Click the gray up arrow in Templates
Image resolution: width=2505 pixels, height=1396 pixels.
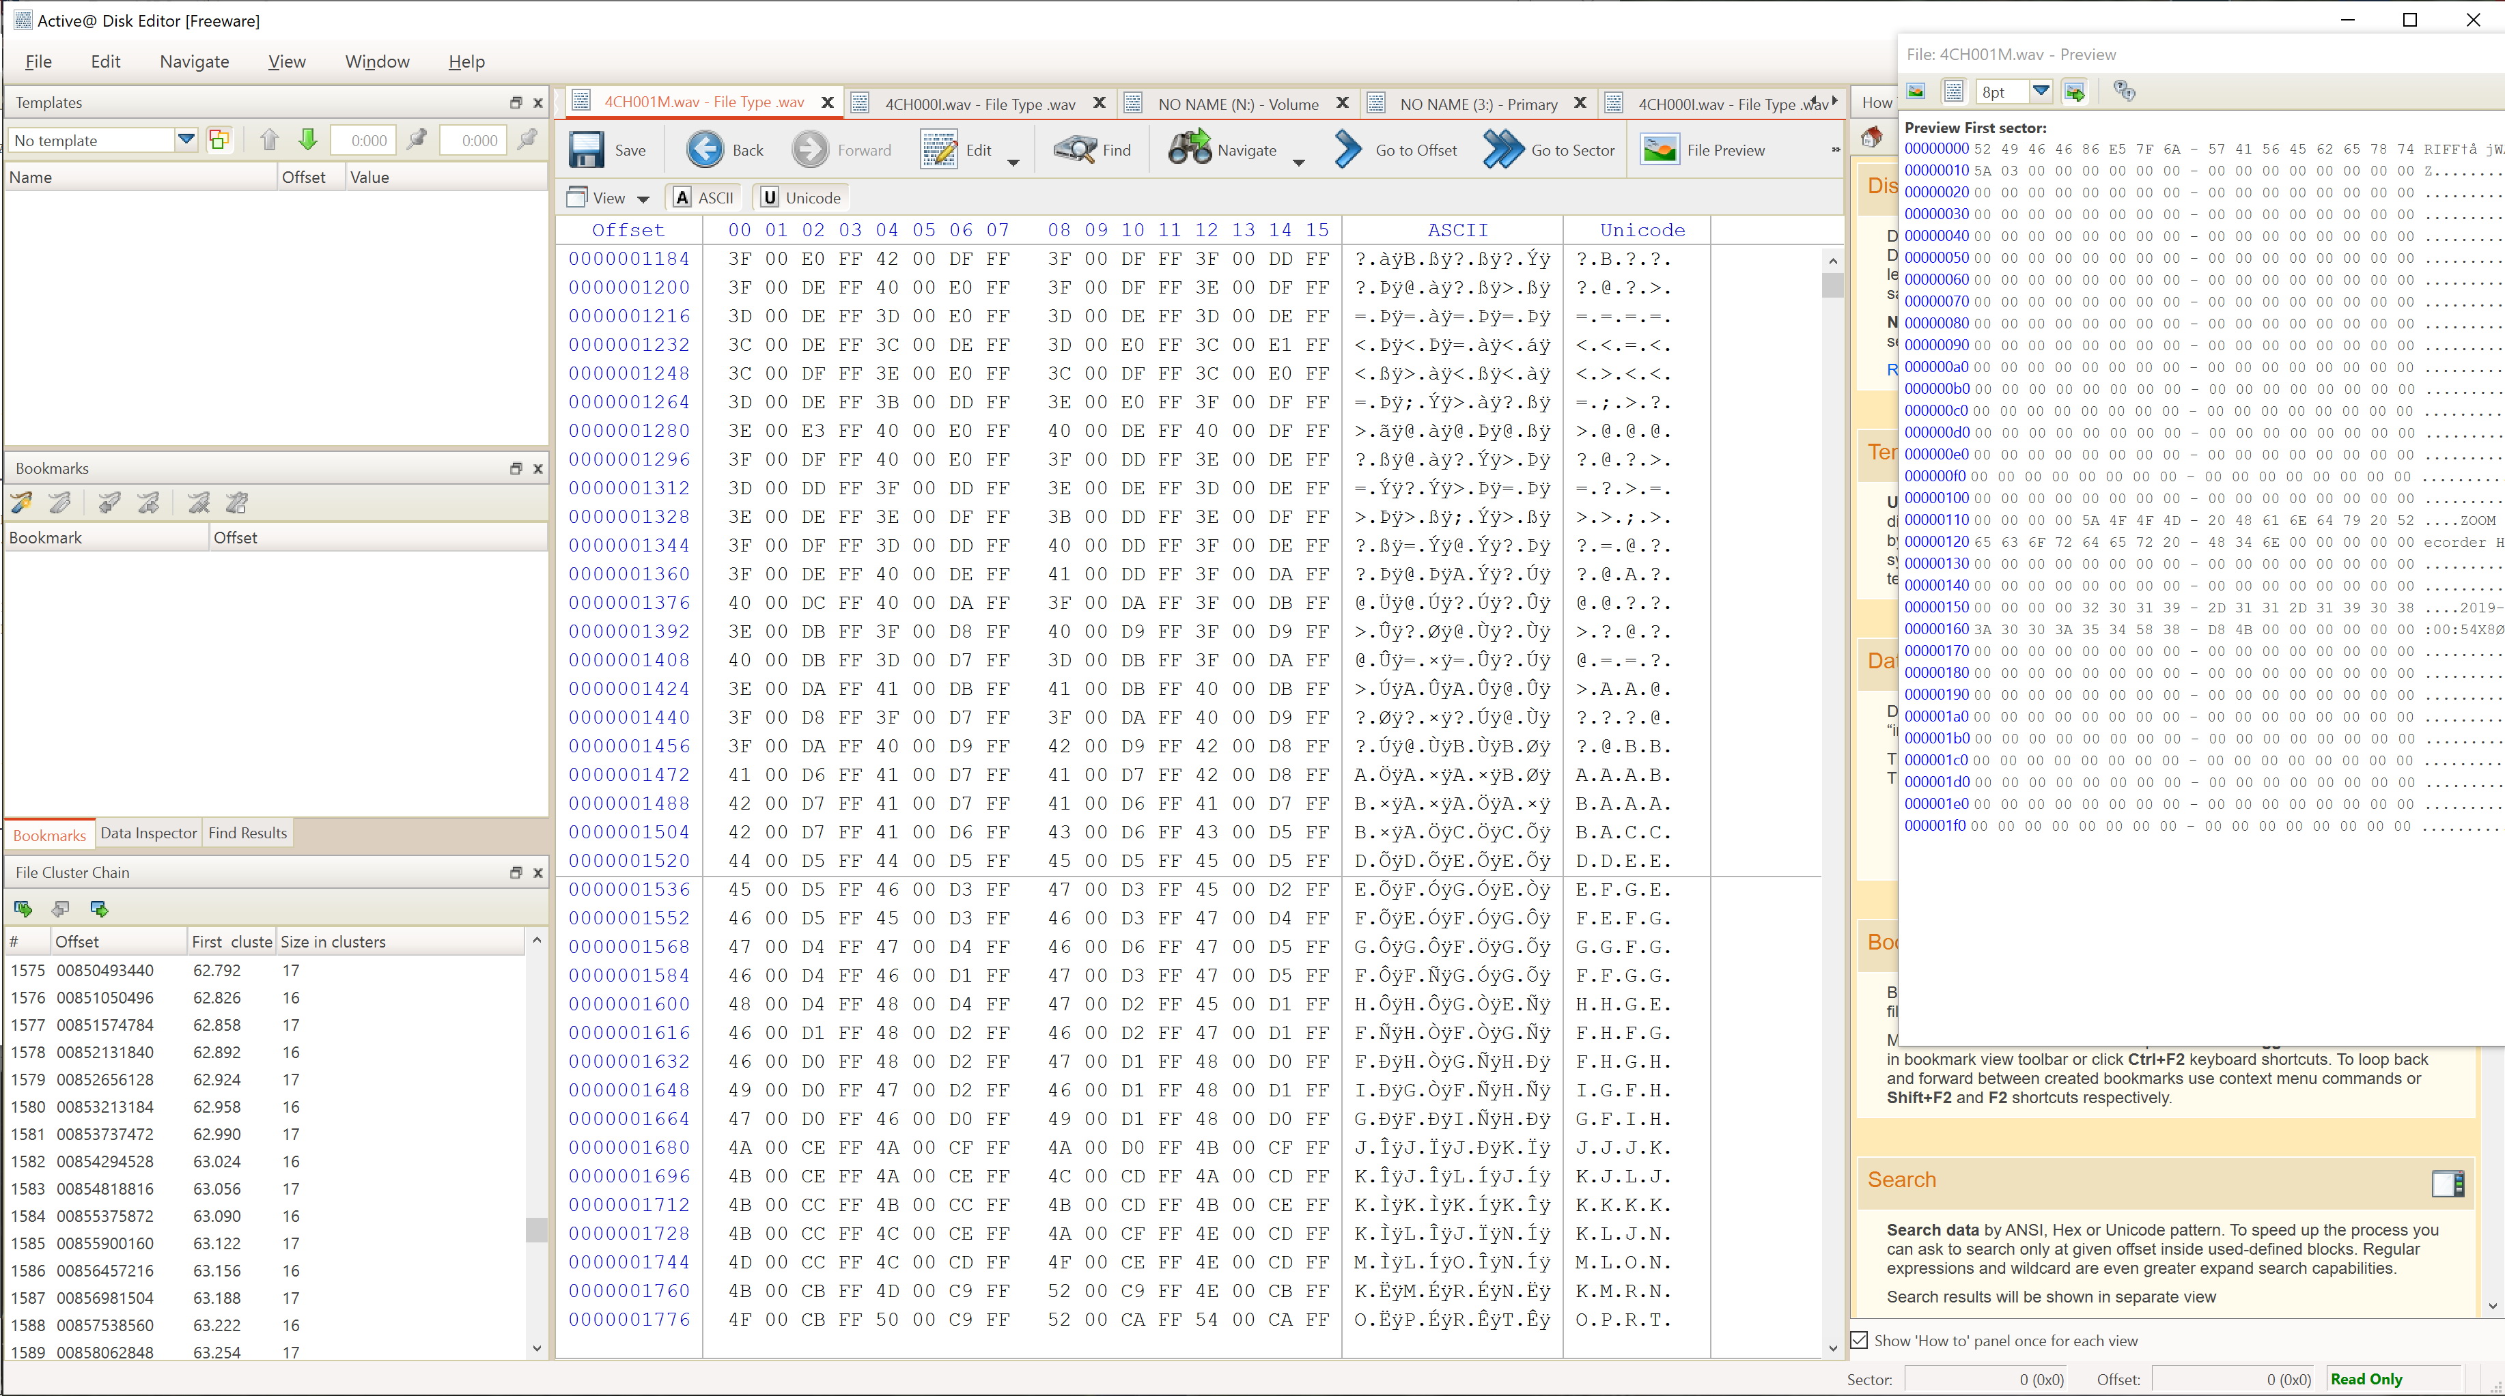(269, 140)
